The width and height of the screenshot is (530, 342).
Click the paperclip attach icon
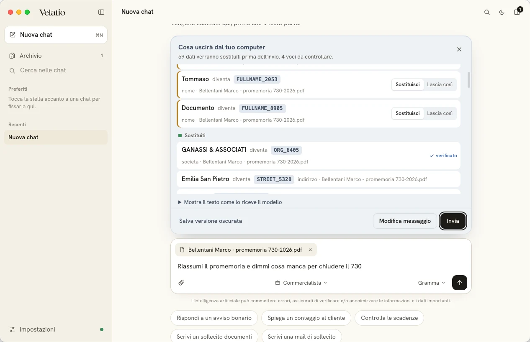[181, 283]
